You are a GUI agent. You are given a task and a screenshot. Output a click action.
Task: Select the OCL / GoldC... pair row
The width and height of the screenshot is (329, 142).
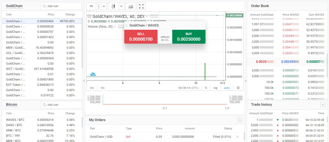point(42,53)
